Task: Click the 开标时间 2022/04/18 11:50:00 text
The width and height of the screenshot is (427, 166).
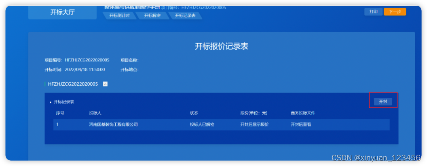Action: 75,69
